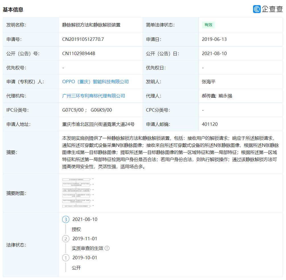Click the 企查查 logo icon
The height and width of the screenshot is (280, 286).
click(x=257, y=9)
